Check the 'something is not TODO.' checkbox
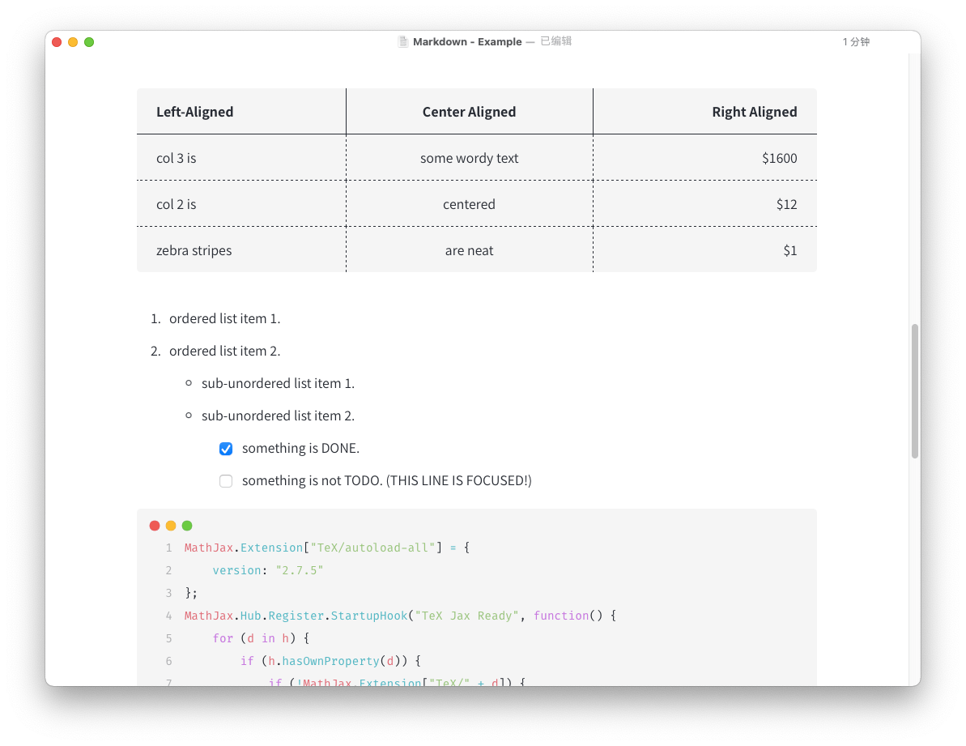The height and width of the screenshot is (746, 966). [226, 481]
